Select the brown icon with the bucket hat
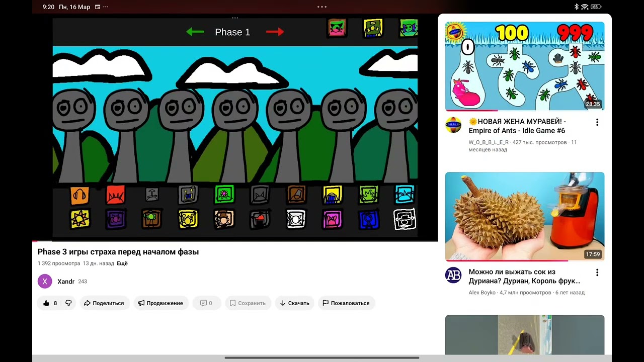 (x=296, y=195)
